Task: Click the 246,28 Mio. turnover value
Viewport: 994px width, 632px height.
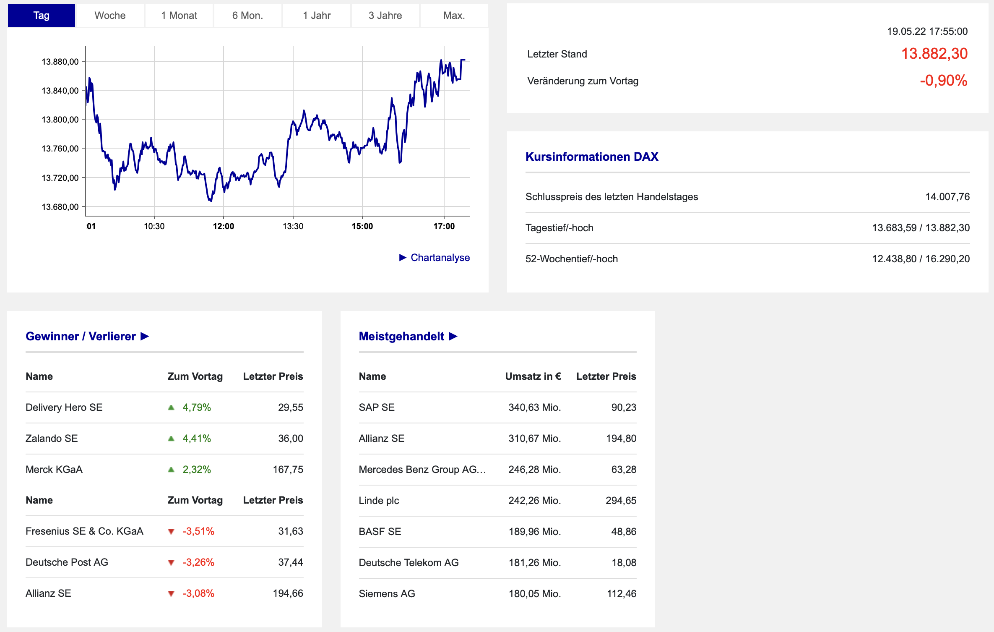Action: (x=535, y=470)
